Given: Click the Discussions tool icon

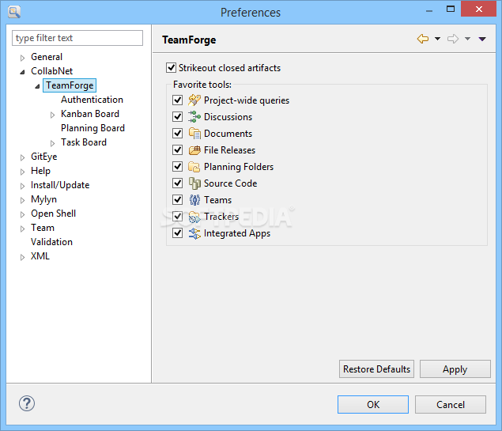Looking at the screenshot, I should pyautogui.click(x=194, y=117).
